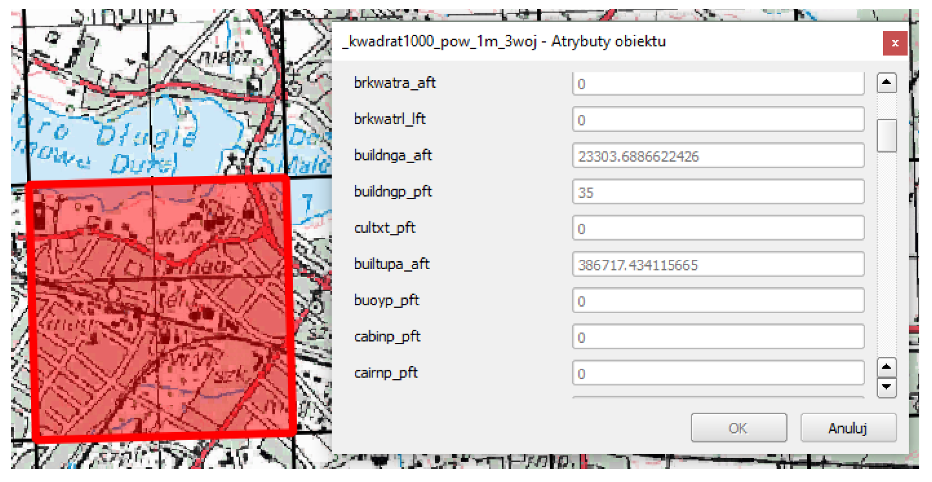932x482 pixels.
Task: Click the dialog title _kwadrat1000_pow_1m_3woj
Action: 504,42
